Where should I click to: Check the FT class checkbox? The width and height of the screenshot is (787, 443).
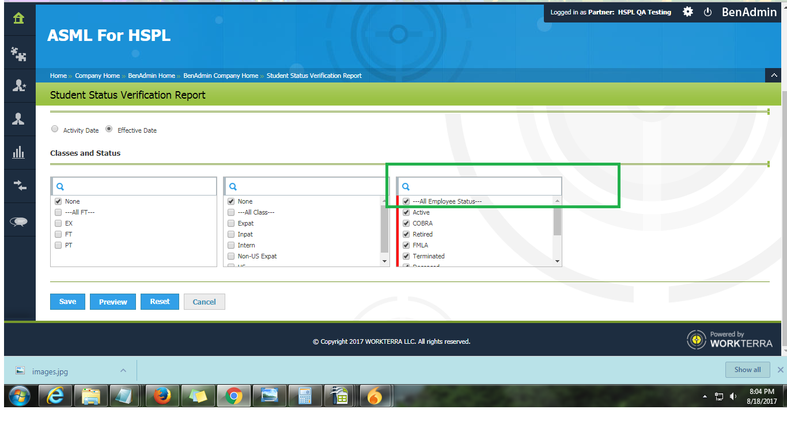58,234
